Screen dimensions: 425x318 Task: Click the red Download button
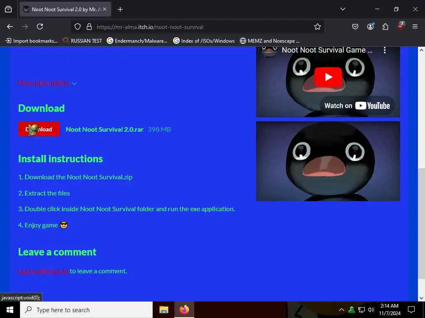point(39,129)
